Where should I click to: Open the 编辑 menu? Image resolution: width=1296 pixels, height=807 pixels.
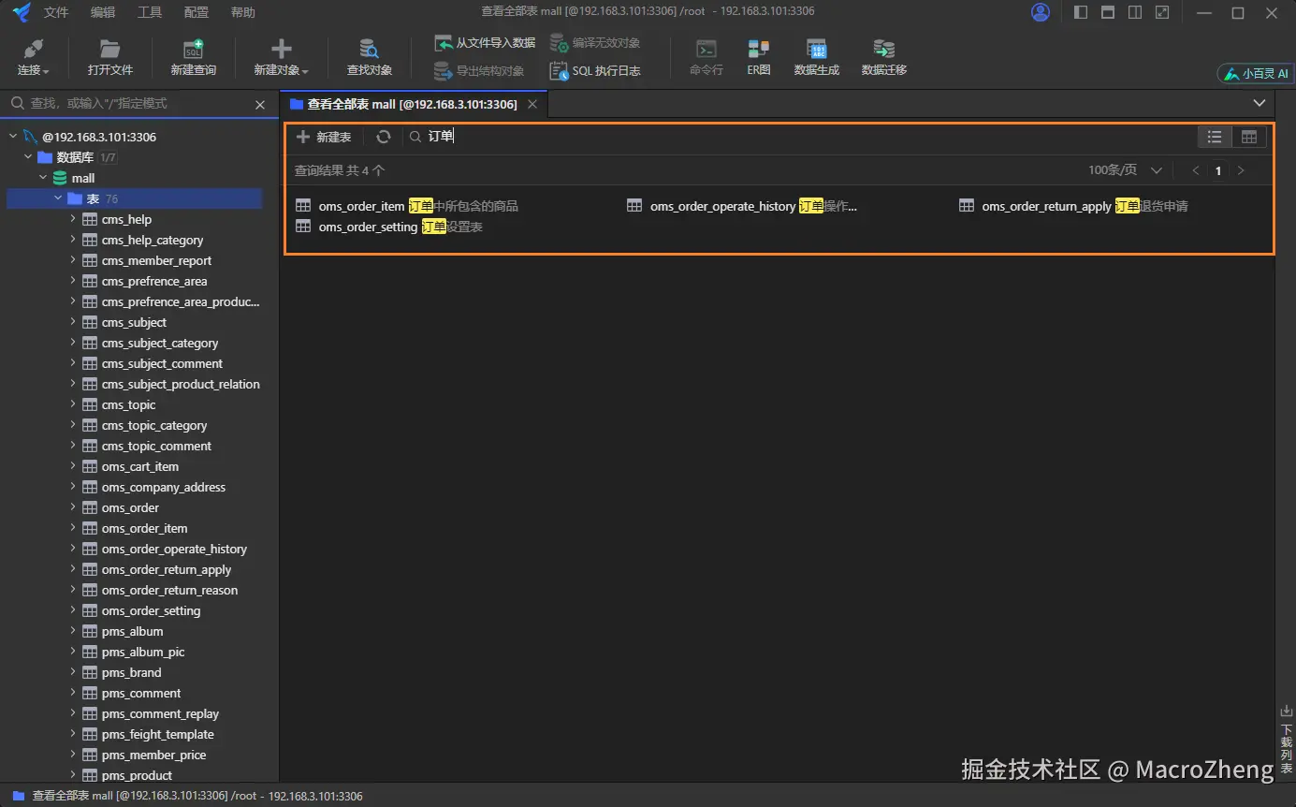pyautogui.click(x=103, y=12)
